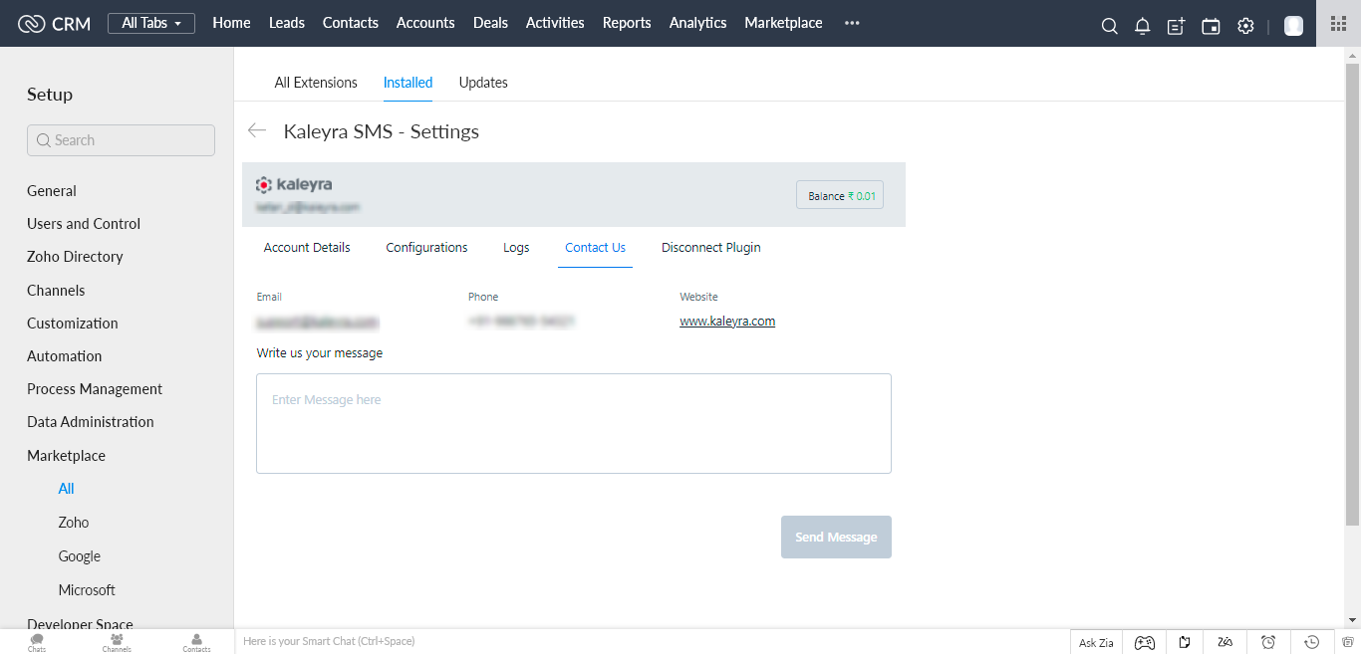The width and height of the screenshot is (1361, 654).
Task: Open the All Tabs dropdown
Action: tap(151, 23)
